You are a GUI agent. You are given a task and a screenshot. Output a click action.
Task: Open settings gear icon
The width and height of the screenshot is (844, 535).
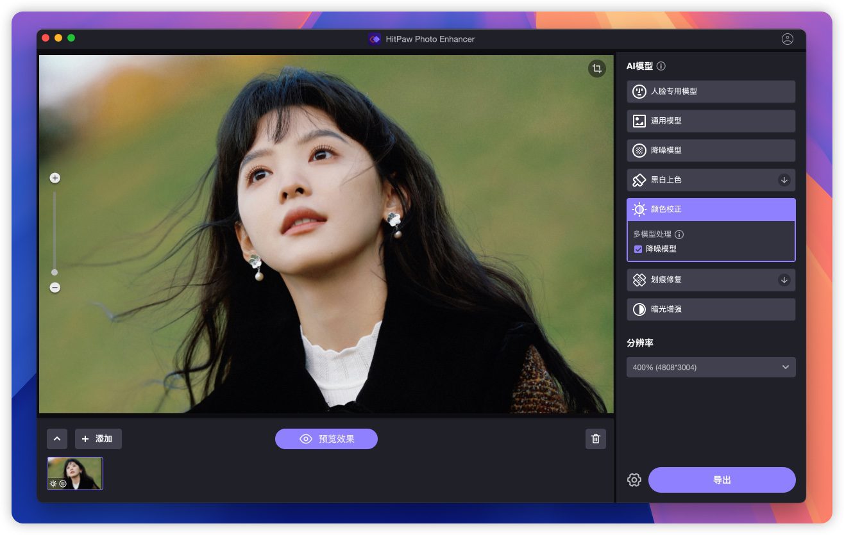pyautogui.click(x=634, y=480)
